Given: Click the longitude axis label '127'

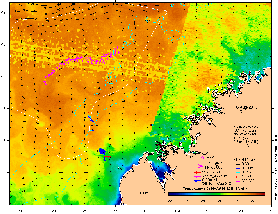Looking at the screenshot, I should coord(271,211).
